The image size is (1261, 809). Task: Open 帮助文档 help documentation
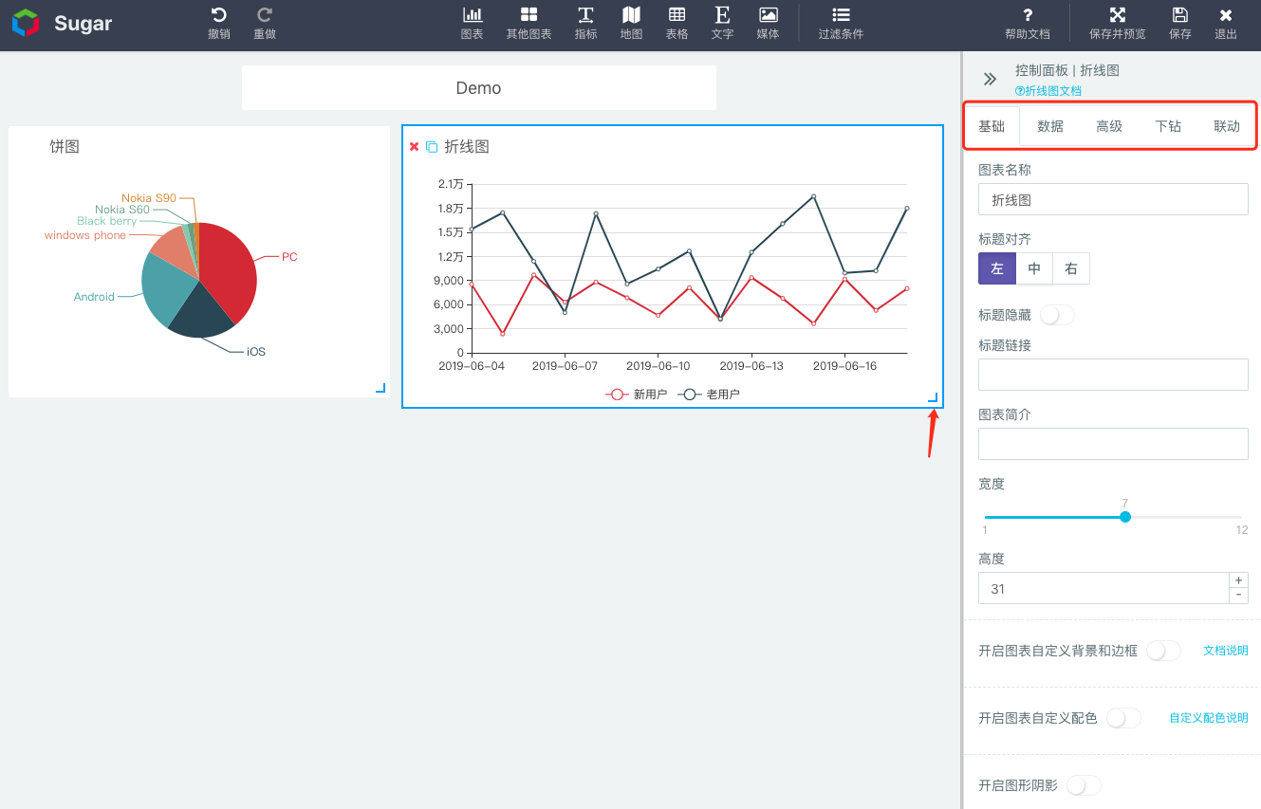1028,24
